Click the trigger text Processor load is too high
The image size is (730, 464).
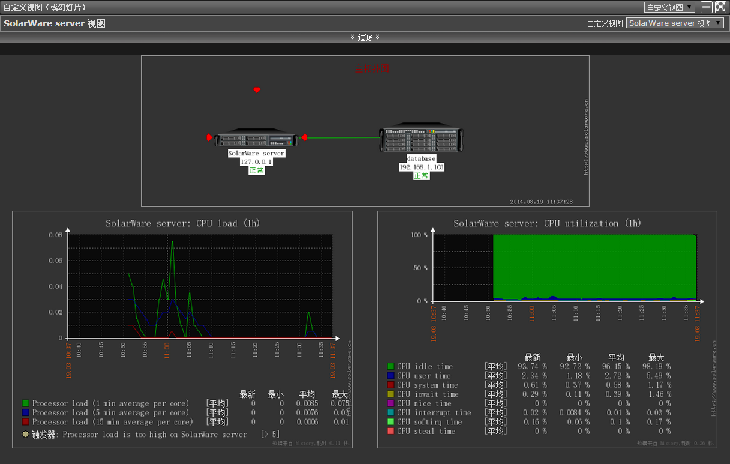tap(155, 435)
